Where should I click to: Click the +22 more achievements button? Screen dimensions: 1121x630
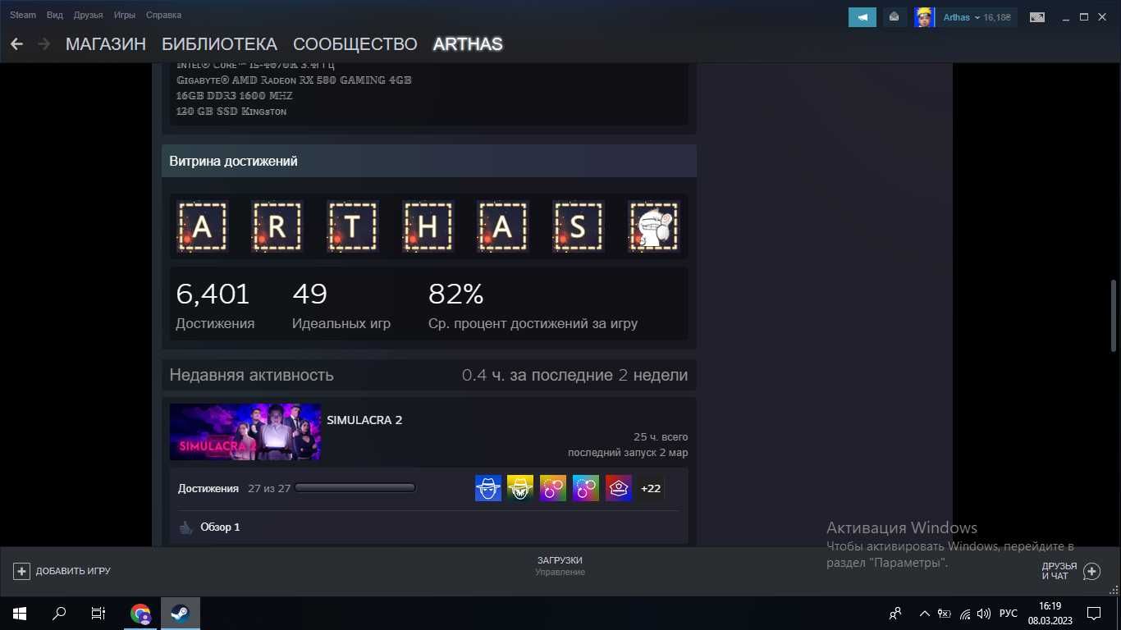click(651, 488)
